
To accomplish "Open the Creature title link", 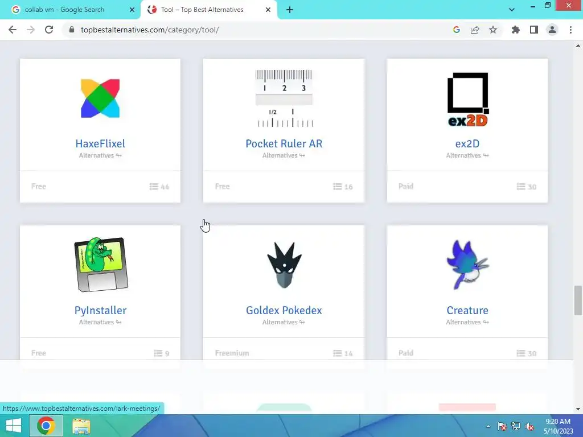I will (467, 310).
